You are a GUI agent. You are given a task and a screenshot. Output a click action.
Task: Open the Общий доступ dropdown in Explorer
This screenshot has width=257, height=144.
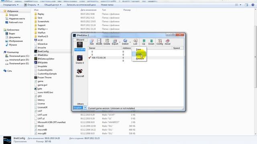53,5
